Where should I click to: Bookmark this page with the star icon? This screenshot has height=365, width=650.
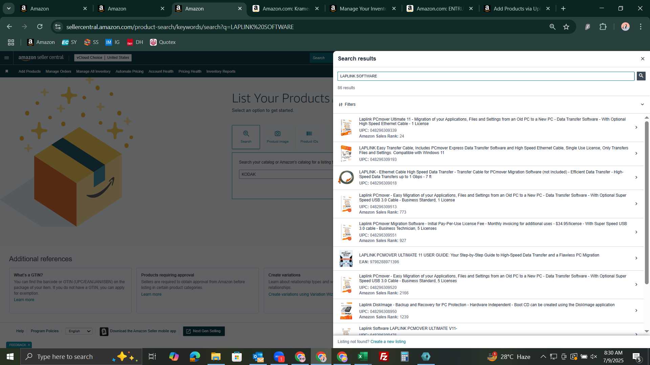pos(566,27)
